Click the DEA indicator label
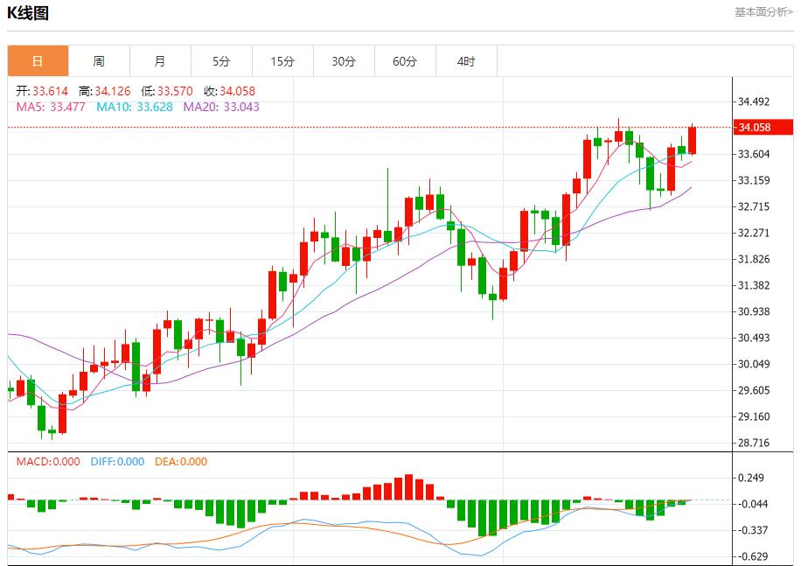 click(181, 461)
